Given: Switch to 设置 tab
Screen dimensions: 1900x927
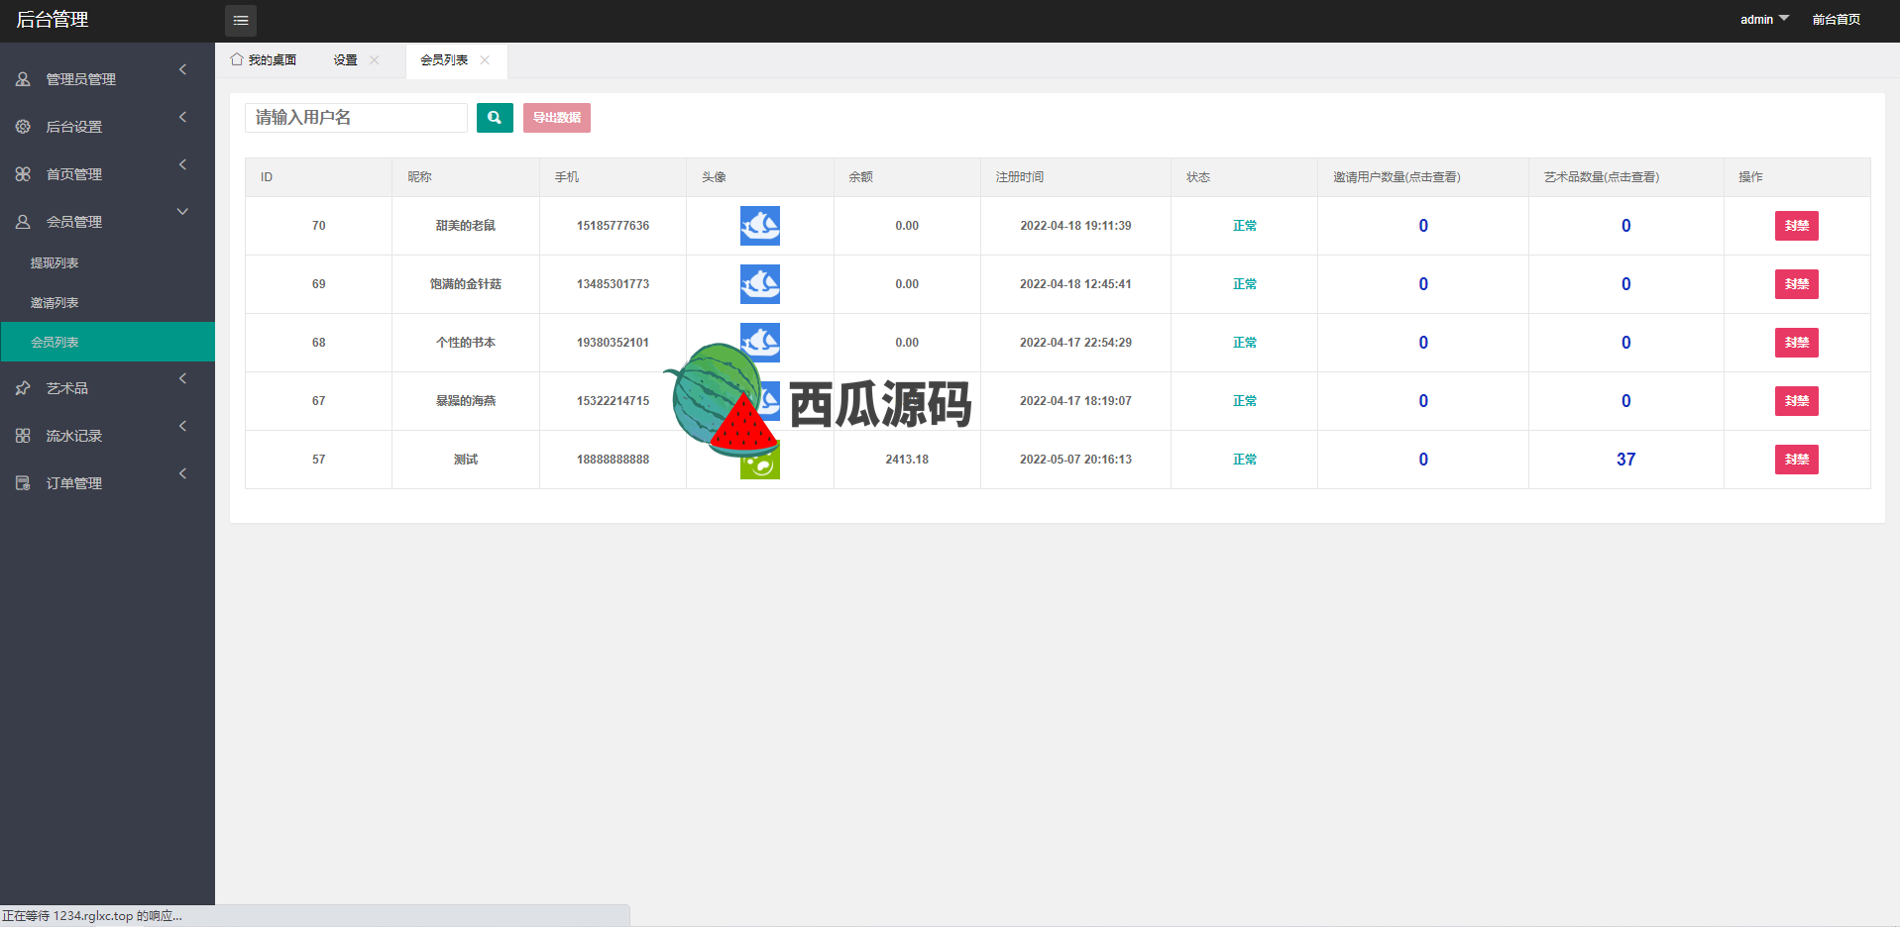Looking at the screenshot, I should click(345, 60).
